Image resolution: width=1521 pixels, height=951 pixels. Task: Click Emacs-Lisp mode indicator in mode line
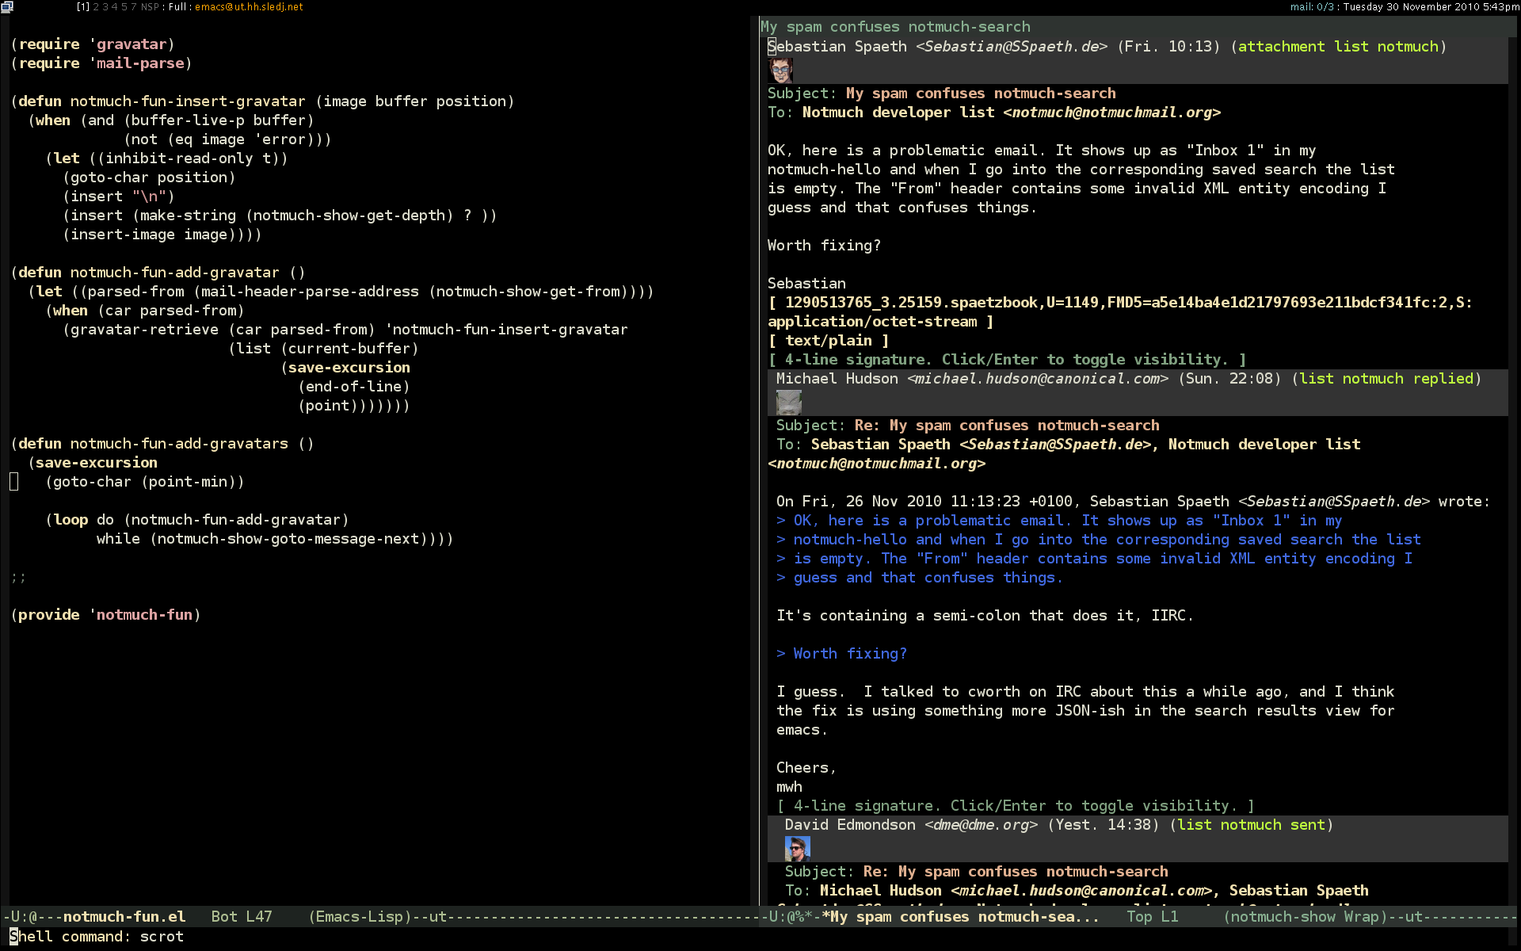click(x=360, y=917)
